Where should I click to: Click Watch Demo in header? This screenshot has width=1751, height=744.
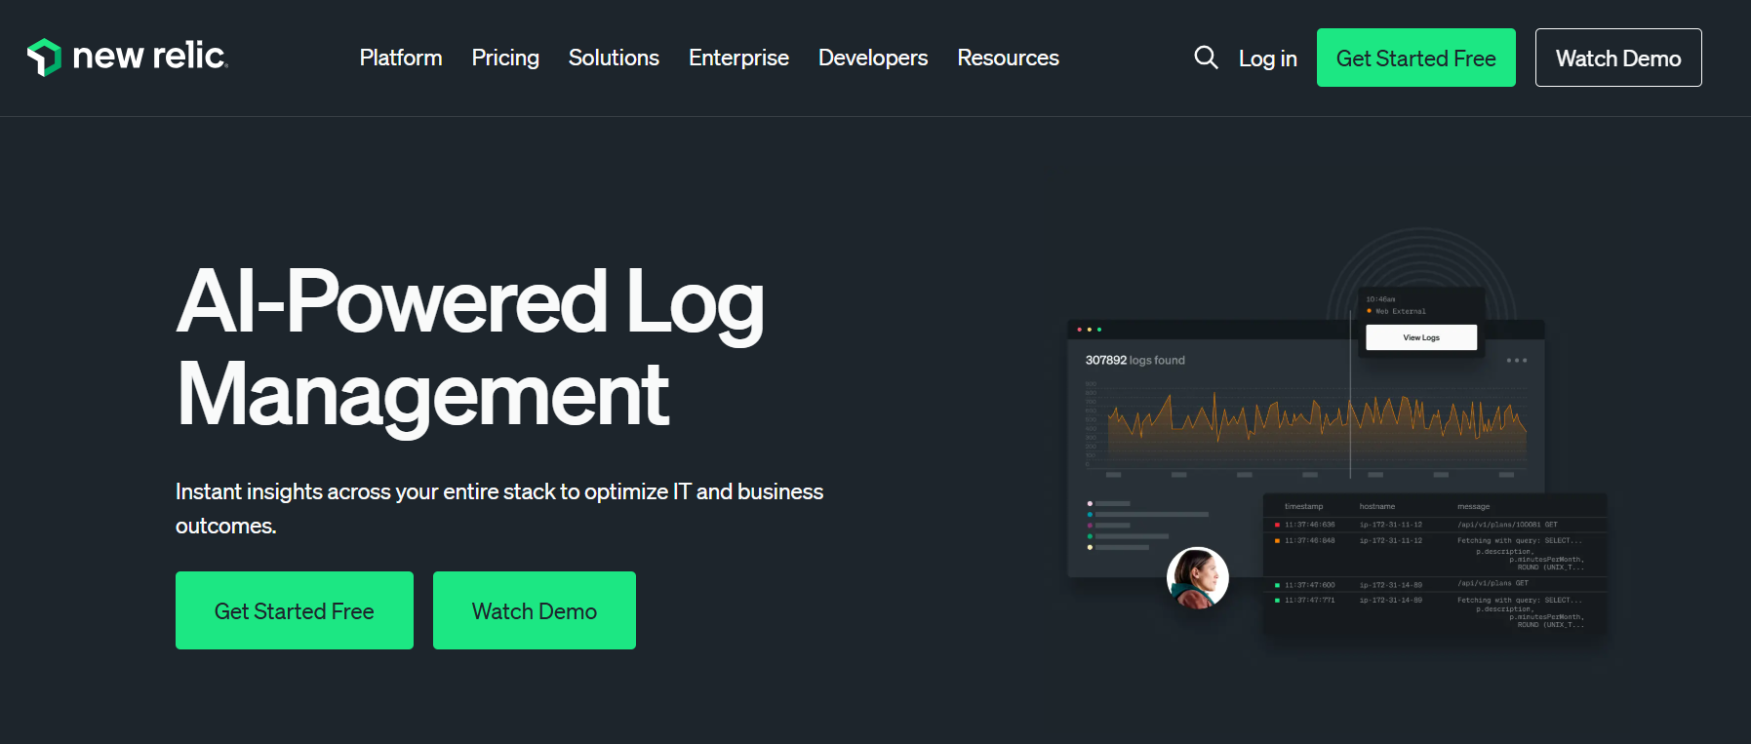[1618, 58]
